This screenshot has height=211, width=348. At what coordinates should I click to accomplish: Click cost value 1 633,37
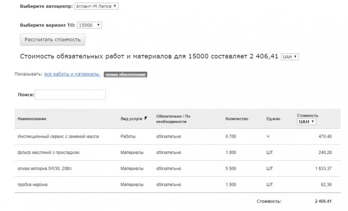(323, 169)
